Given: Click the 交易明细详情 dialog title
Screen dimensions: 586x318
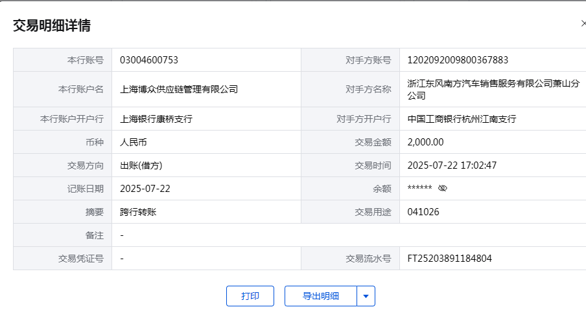Looking at the screenshot, I should click(52, 26).
